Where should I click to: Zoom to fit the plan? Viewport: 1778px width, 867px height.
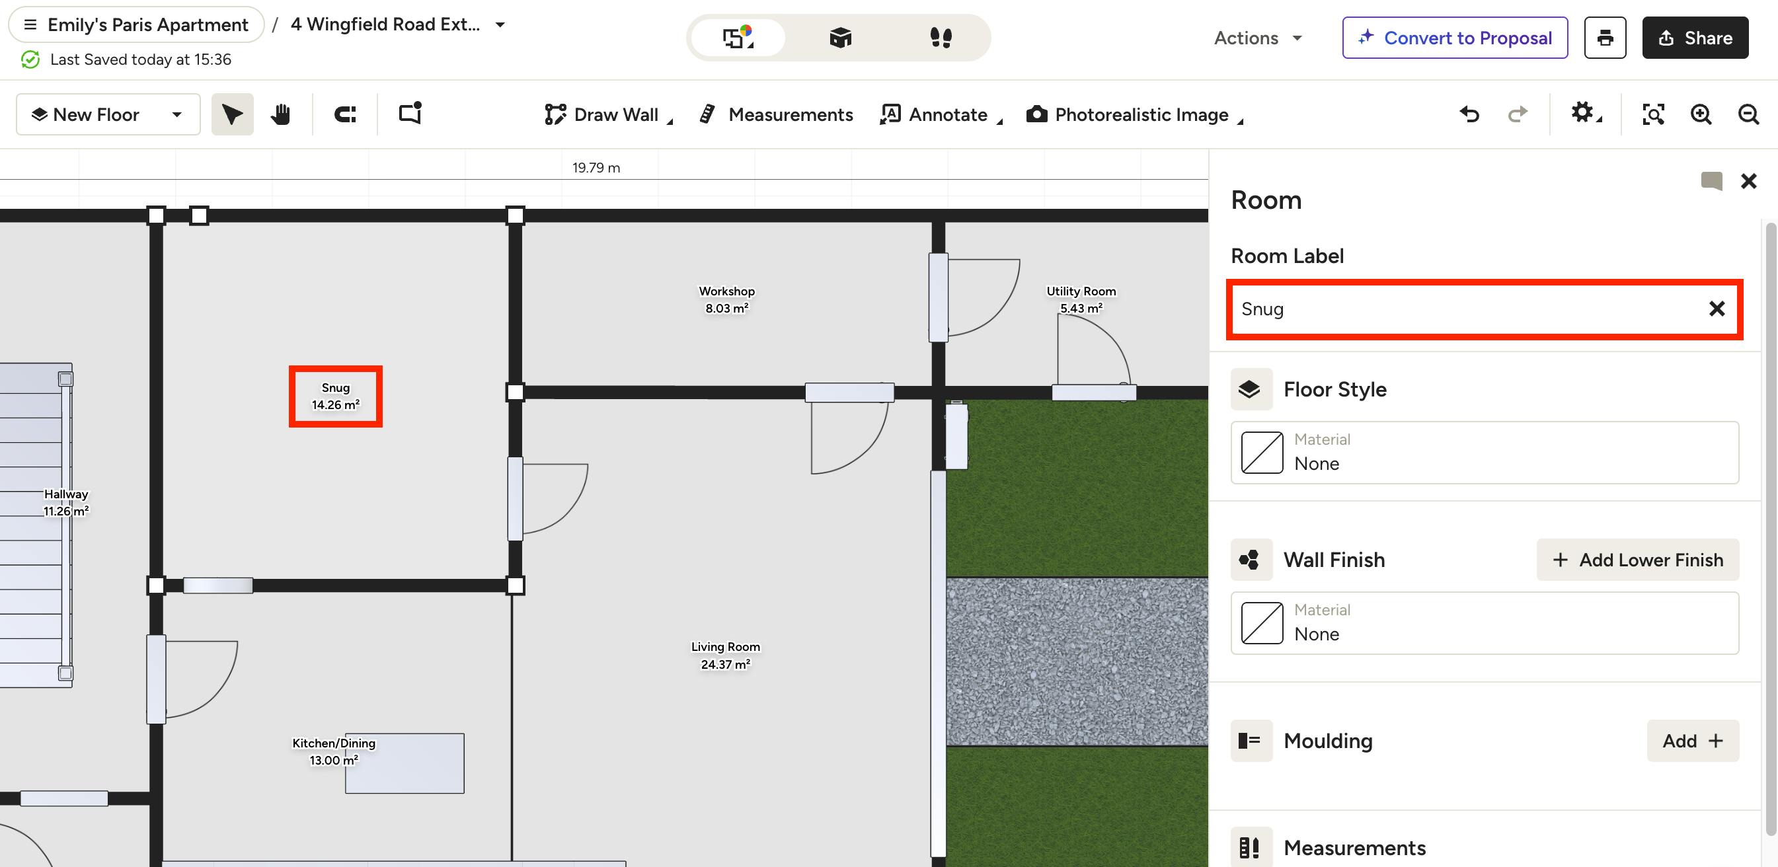(1653, 114)
